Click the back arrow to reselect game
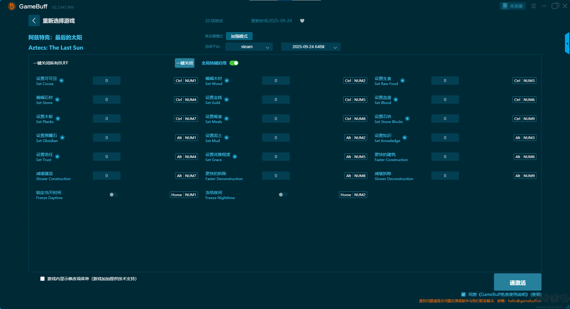Screen dimensions: 570x309 click(34, 21)
